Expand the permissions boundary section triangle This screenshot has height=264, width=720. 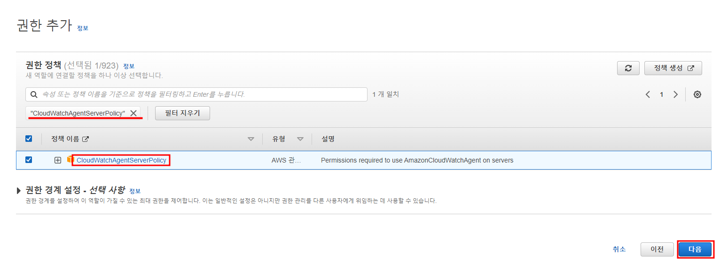pos(19,191)
